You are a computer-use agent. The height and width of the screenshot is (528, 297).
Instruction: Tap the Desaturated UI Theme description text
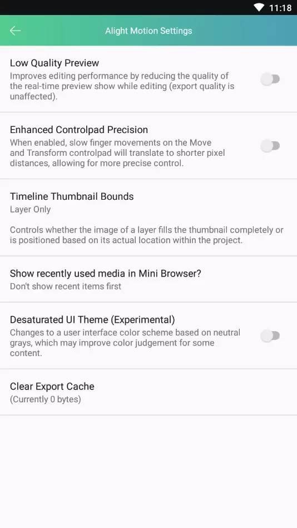(x=125, y=343)
